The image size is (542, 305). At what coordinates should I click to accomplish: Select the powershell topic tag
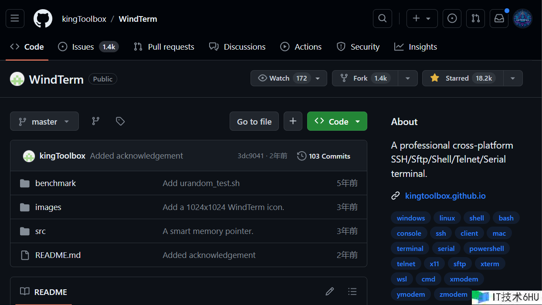tap(486, 248)
